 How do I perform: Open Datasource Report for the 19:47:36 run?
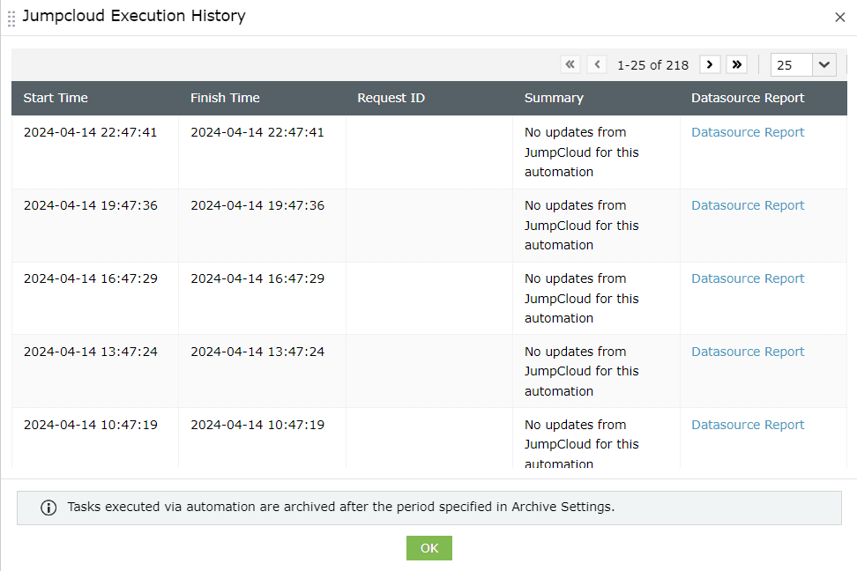point(748,204)
